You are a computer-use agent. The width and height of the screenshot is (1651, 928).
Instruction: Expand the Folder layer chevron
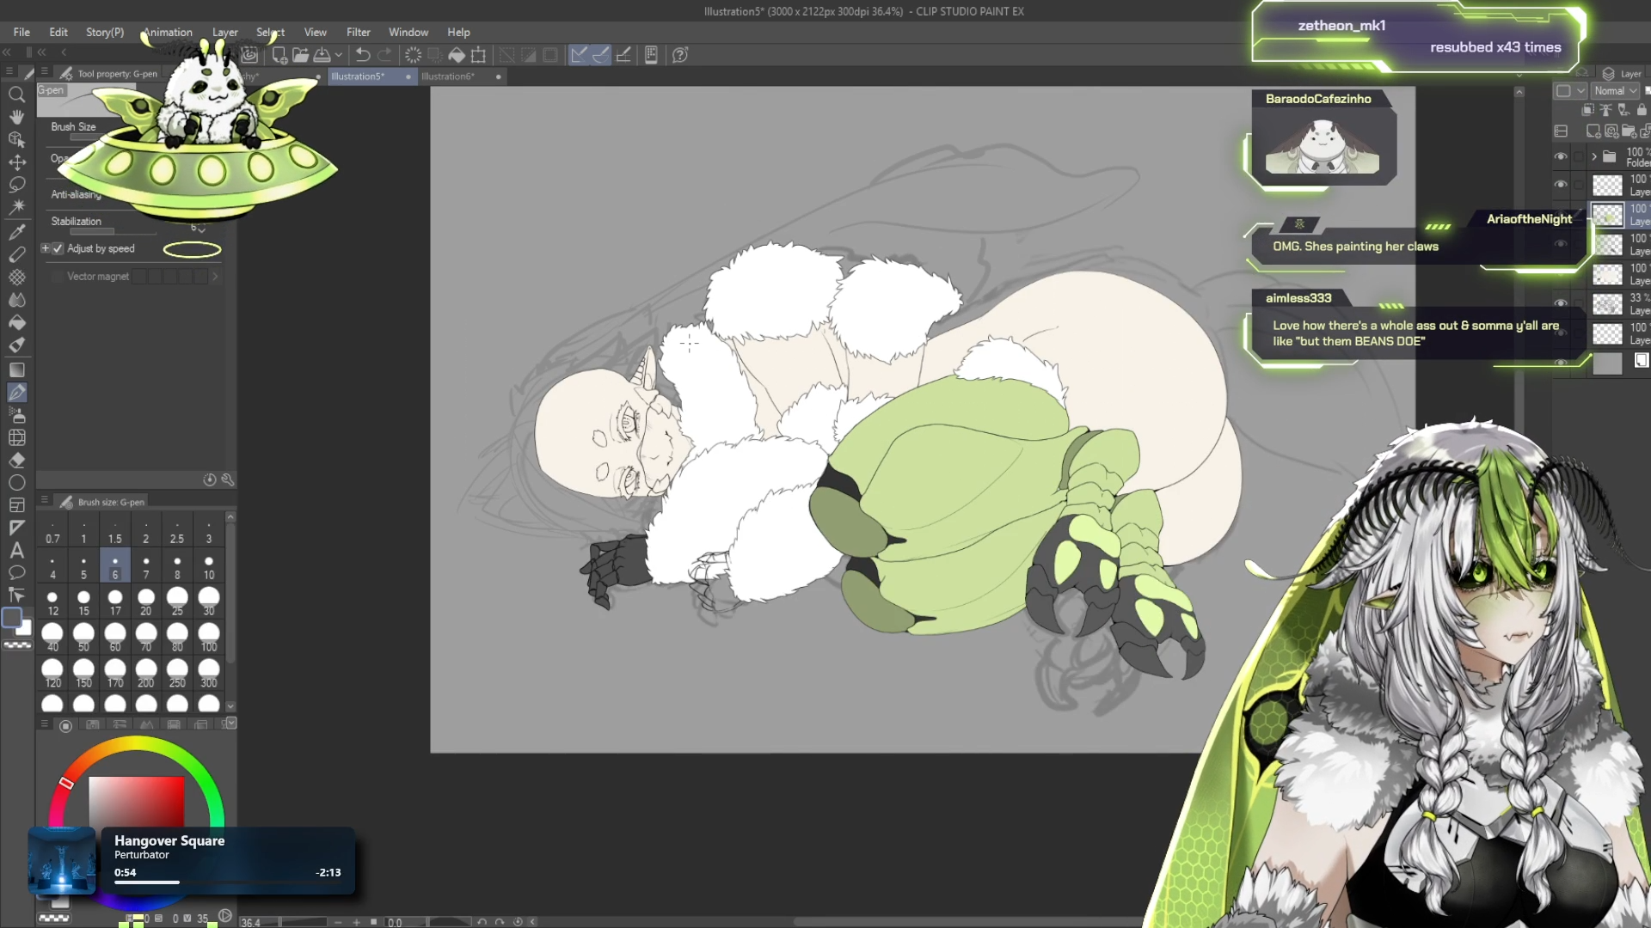pos(1593,156)
